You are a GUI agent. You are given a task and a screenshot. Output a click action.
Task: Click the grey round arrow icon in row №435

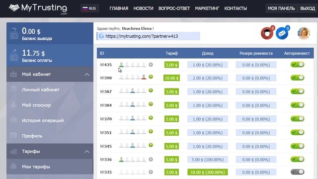(151, 65)
